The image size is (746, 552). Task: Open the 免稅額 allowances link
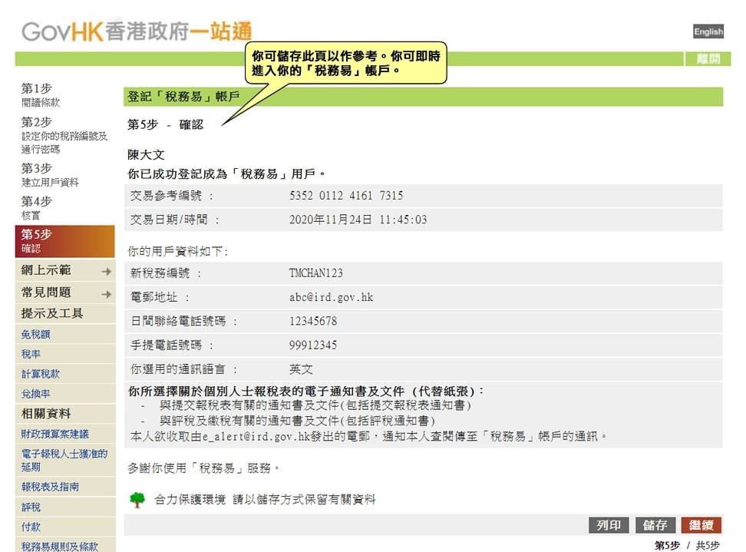tap(35, 335)
